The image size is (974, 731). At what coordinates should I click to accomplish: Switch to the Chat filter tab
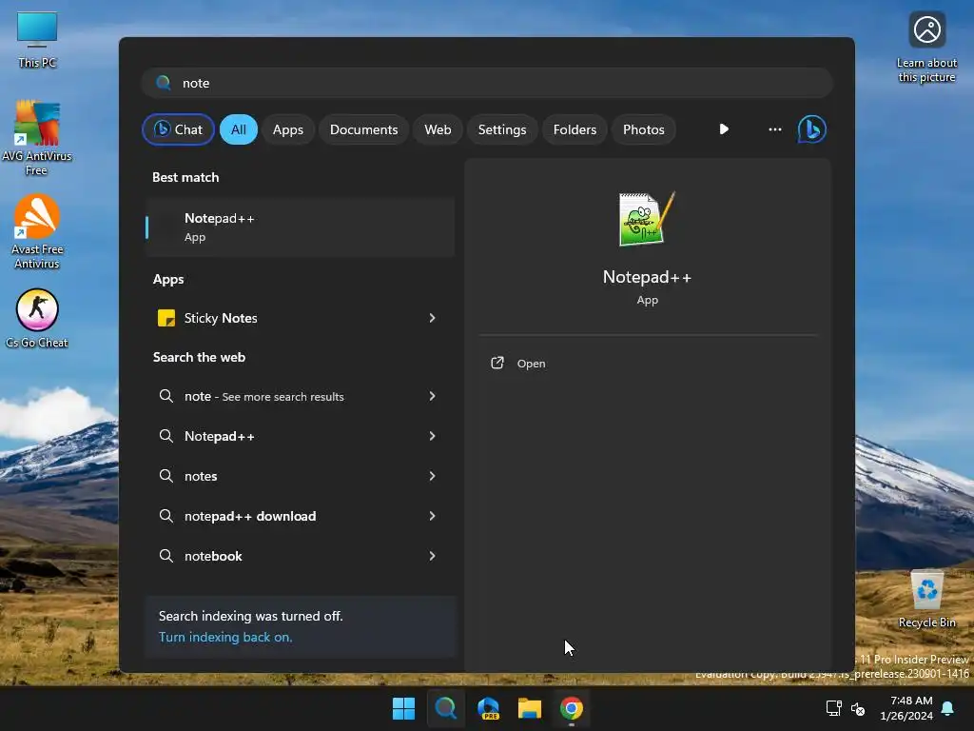(178, 129)
